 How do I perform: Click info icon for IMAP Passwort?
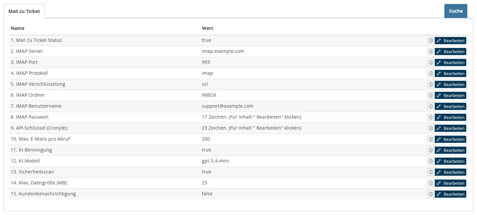pyautogui.click(x=431, y=117)
